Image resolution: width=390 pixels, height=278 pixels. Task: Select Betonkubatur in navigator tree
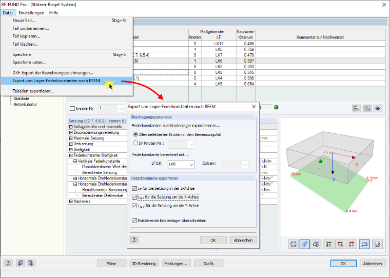[x=25, y=105]
